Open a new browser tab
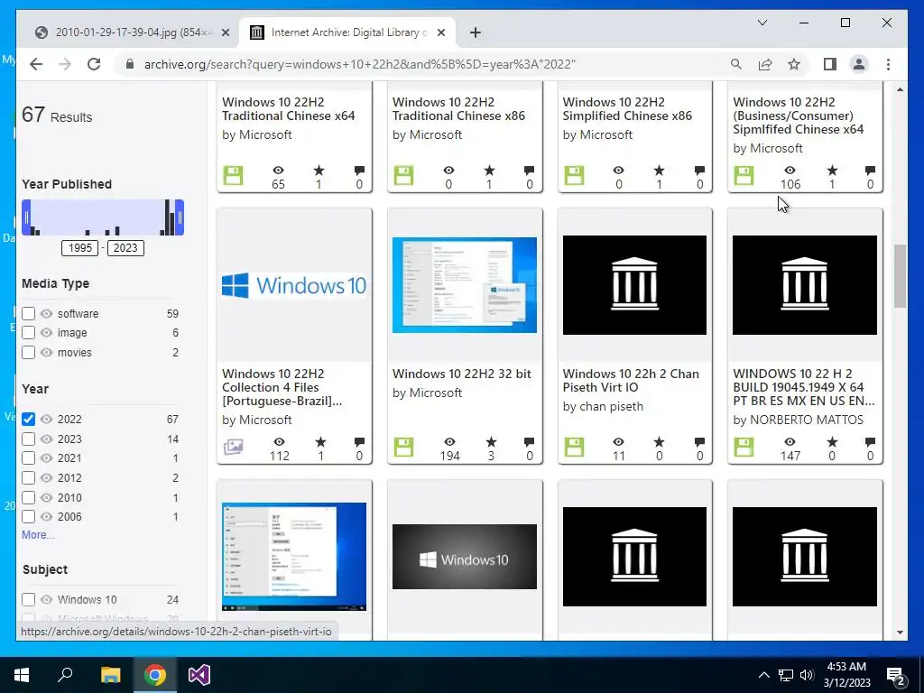 476,32
